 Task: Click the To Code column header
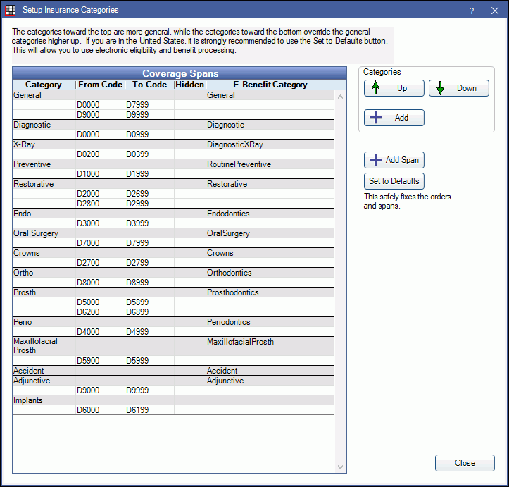150,85
